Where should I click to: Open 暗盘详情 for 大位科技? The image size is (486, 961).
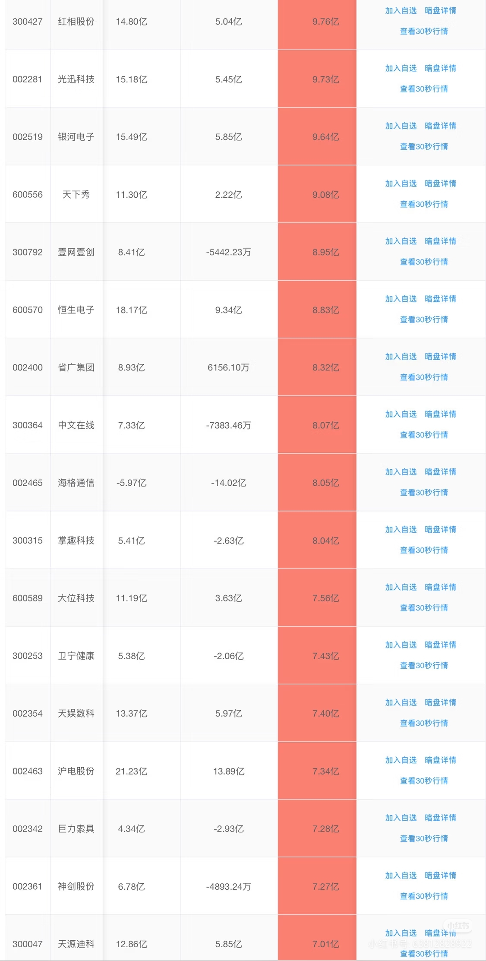click(x=440, y=587)
